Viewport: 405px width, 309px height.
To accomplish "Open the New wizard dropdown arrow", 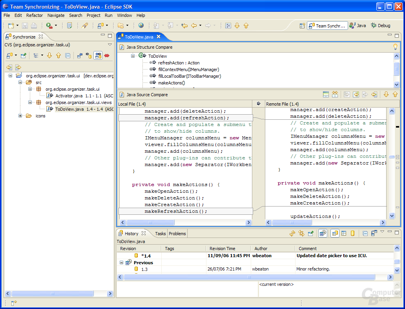I will [x=17, y=26].
